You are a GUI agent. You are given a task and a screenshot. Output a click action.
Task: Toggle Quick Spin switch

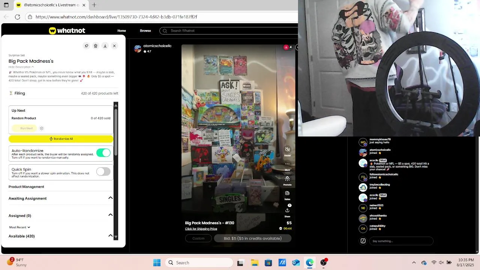(103, 171)
